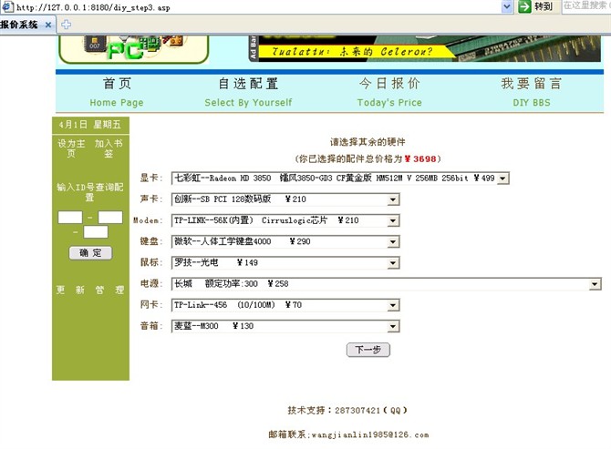This screenshot has width=611, height=449.
Task: Click the third ID number input field
Action: 96,232
